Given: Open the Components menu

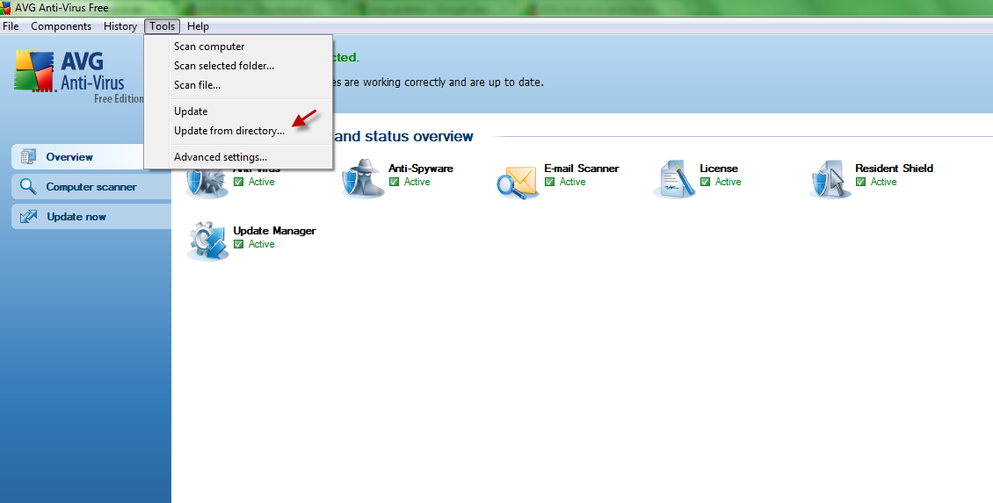Looking at the screenshot, I should coord(61,26).
